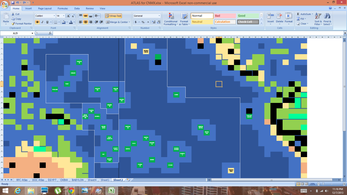This screenshot has height=195, width=347.
Task: Redo the last undone action
Action: 24,3
